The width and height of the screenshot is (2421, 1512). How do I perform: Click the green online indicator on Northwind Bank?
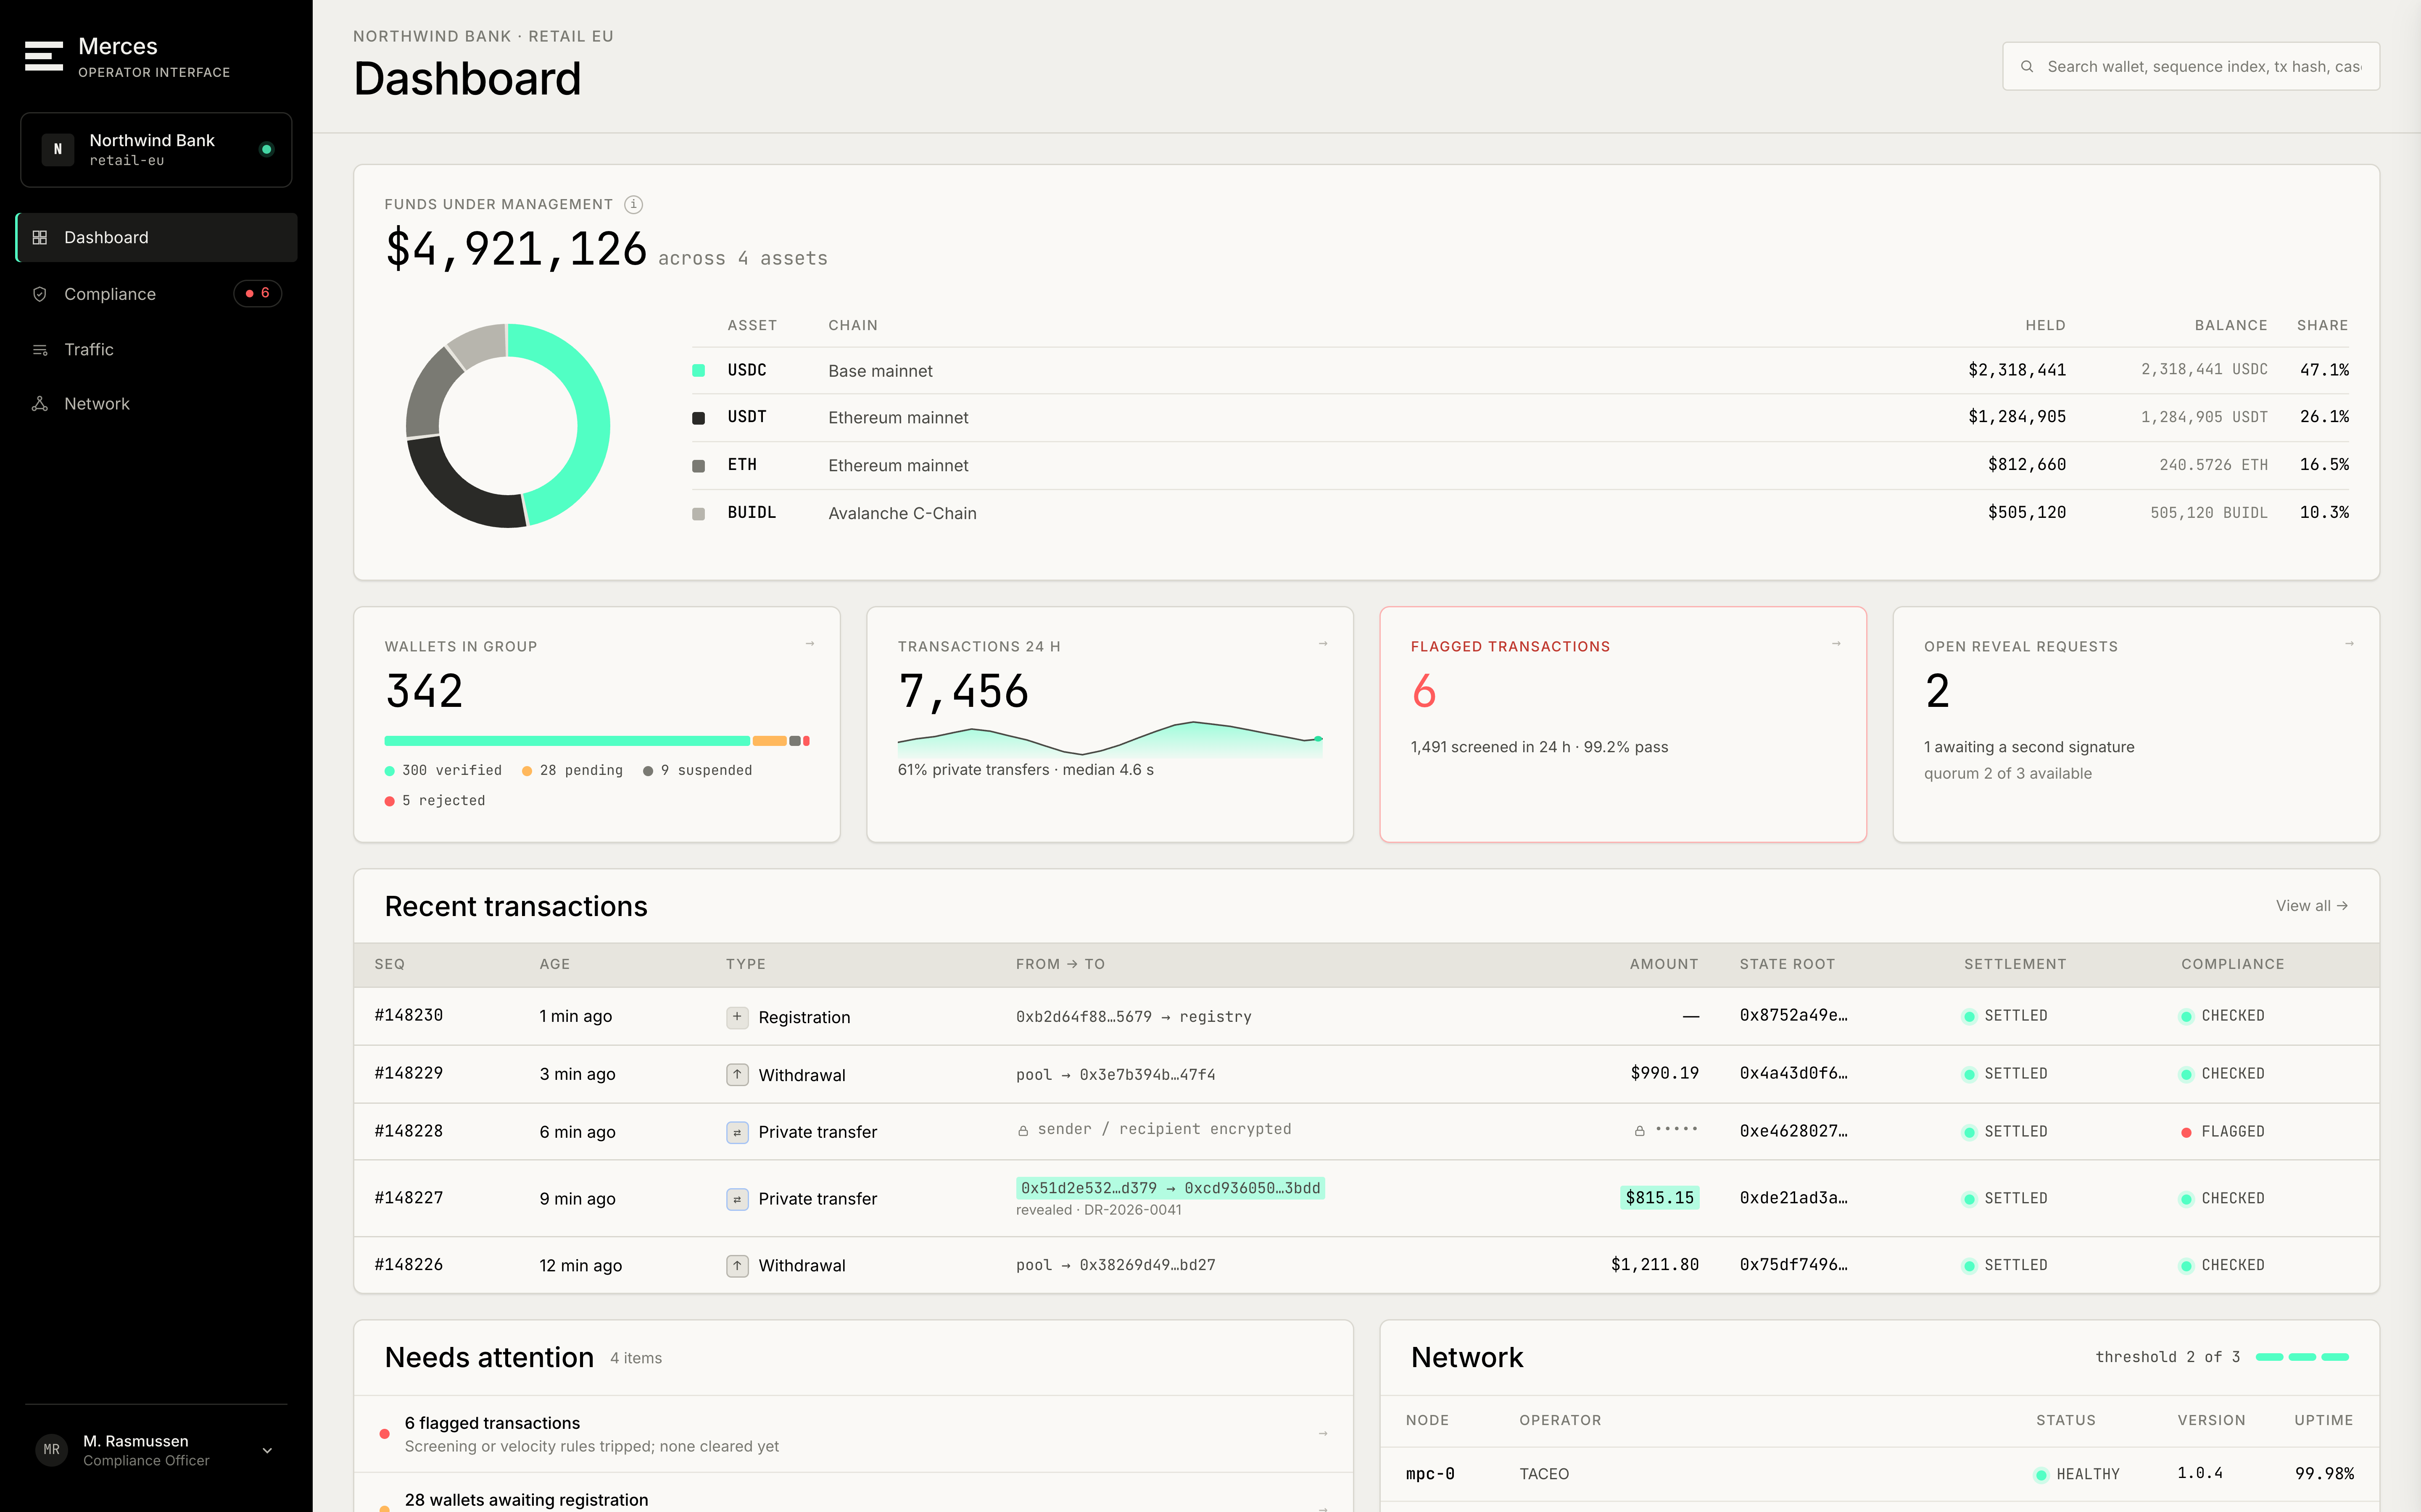click(266, 150)
